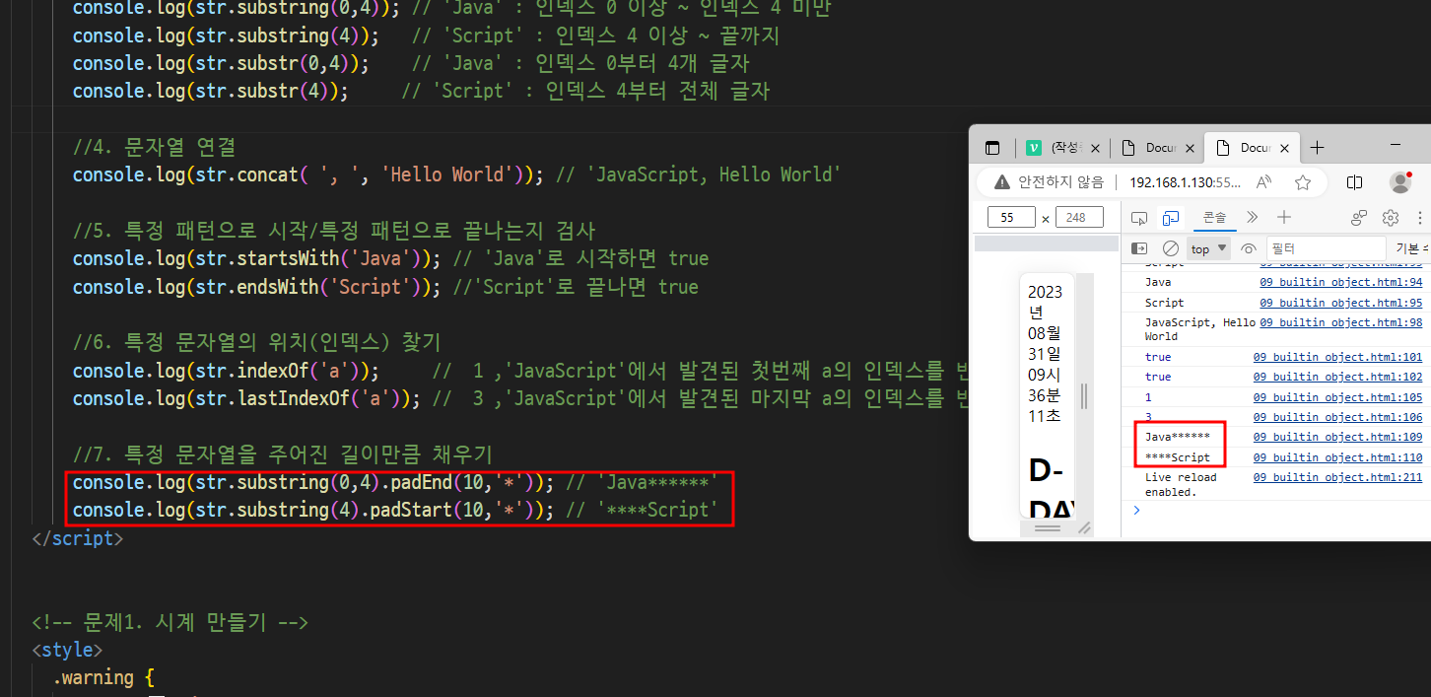Toggle the console sidebar icon
Viewport: 1431px width, 697px height.
(1139, 248)
